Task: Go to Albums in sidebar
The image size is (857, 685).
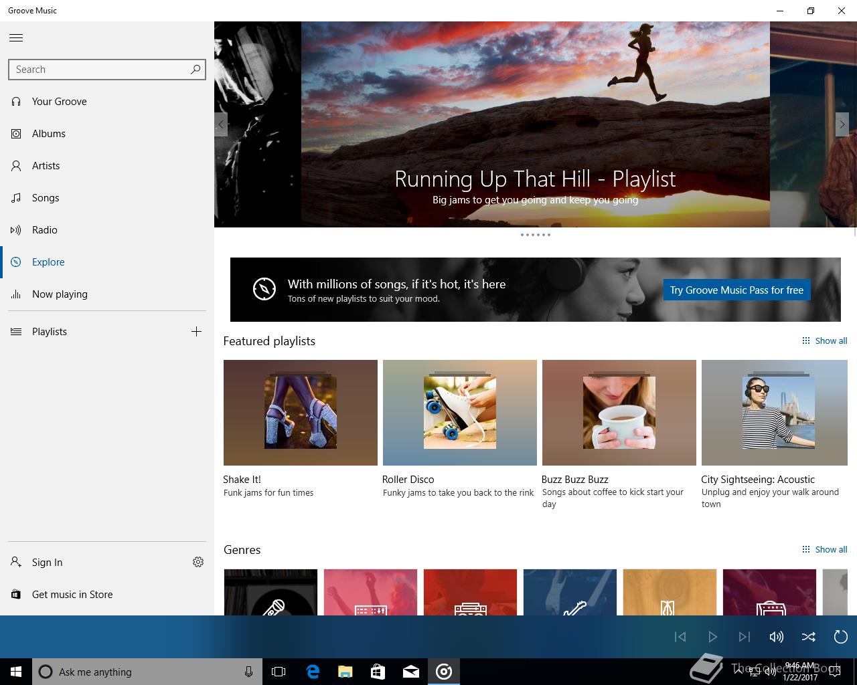Action: [x=107, y=134]
